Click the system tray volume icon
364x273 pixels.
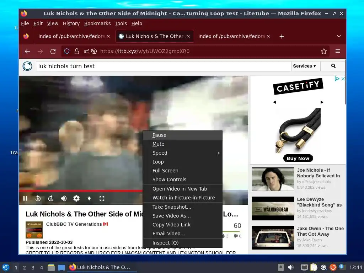tap(291, 267)
